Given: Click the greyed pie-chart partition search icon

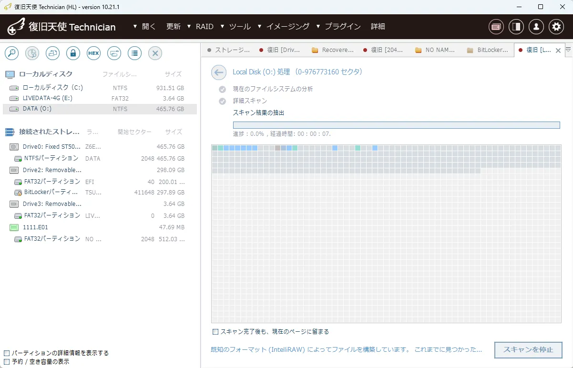Looking at the screenshot, I should click(x=32, y=53).
